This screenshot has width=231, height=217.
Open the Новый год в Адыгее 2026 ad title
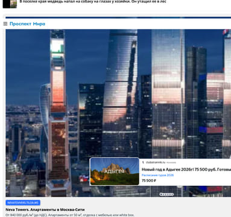pos(186,169)
